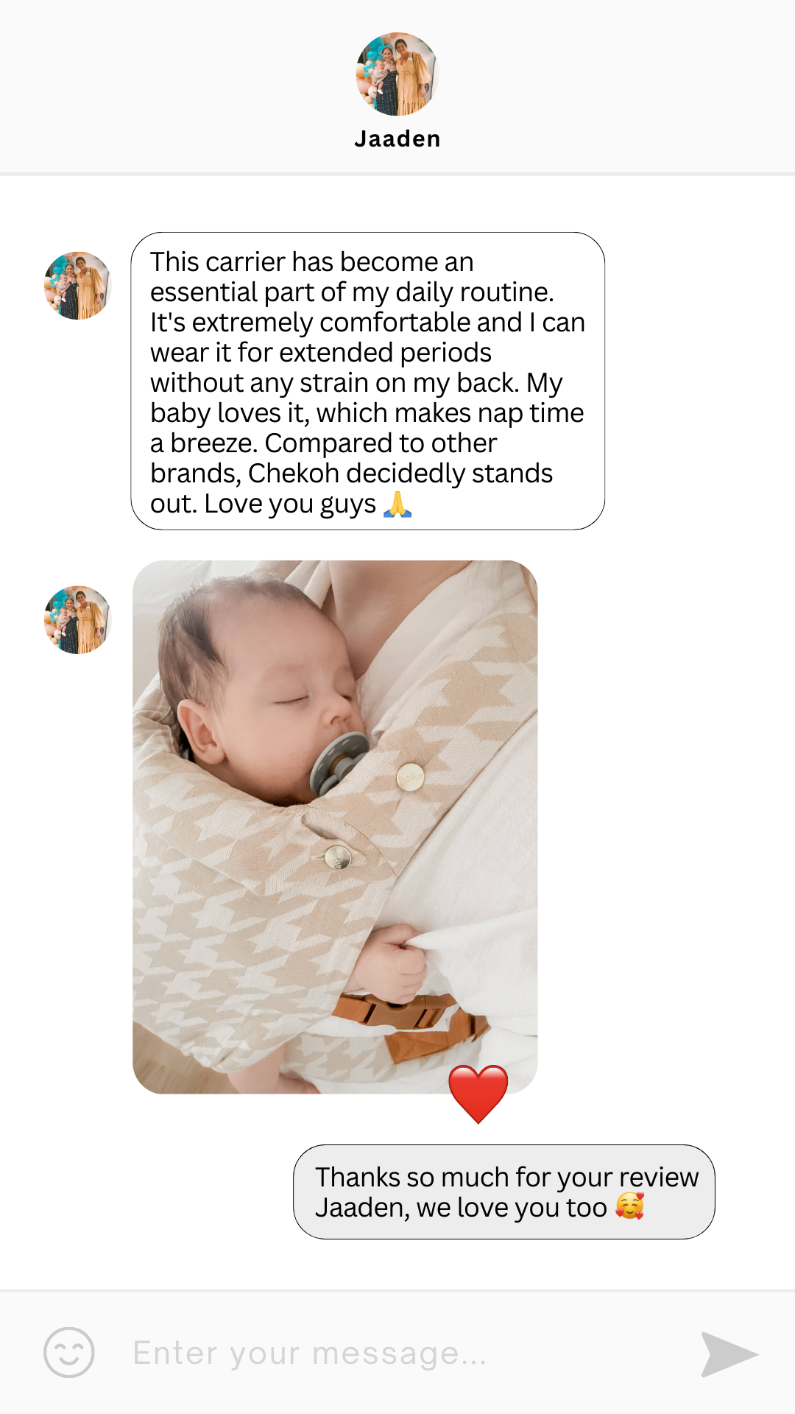
Task: Select the Thanks so much reply bubble
Action: click(504, 1192)
